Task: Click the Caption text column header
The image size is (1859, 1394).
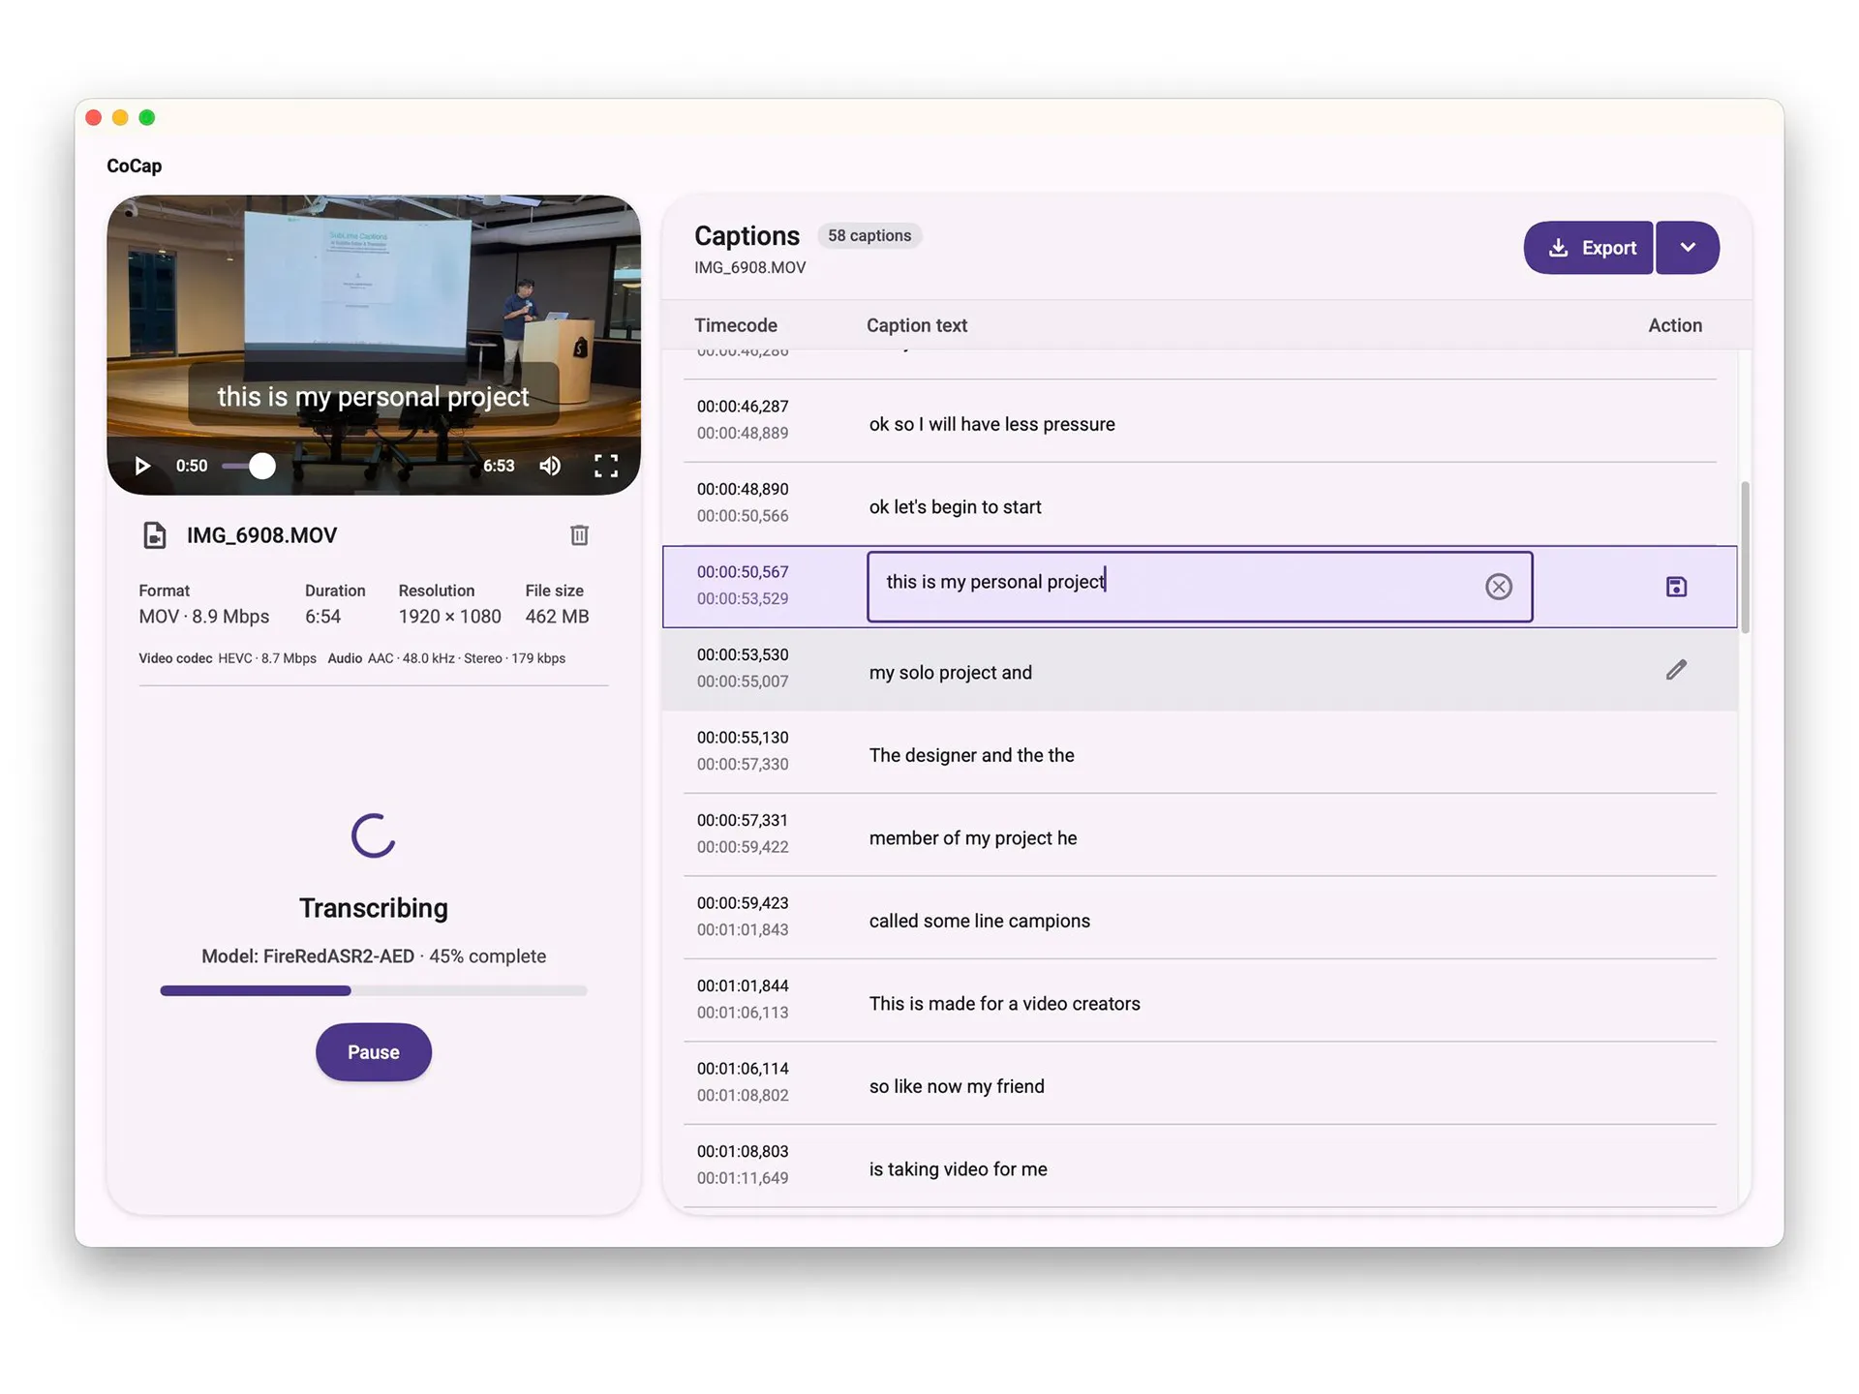Action: [917, 325]
